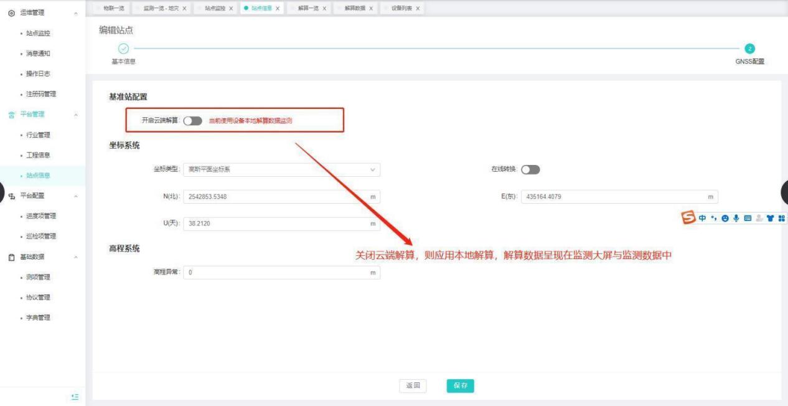Viewport: 788px width, 406px height.
Task: Open the emoji face icon in IME toolbar
Action: pos(725,219)
